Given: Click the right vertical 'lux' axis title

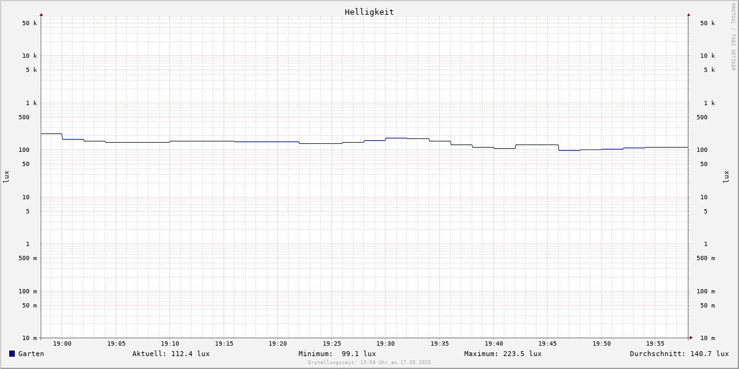Looking at the screenshot, I should (x=726, y=177).
